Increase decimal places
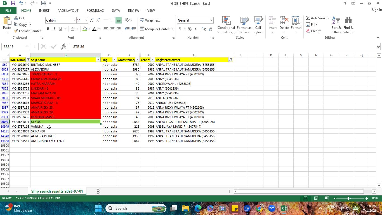Image resolution: width=382 pixels, height=215 pixels. (204, 29)
